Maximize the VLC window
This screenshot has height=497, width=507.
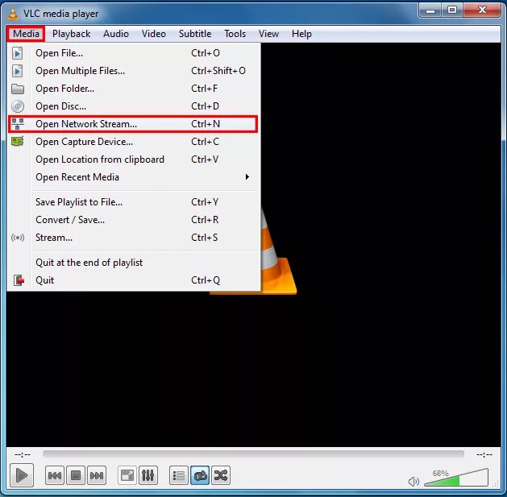pyautogui.click(x=452, y=10)
